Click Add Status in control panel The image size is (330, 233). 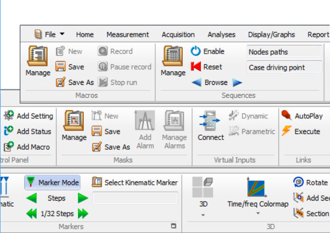click(28, 131)
